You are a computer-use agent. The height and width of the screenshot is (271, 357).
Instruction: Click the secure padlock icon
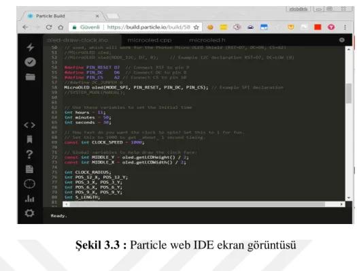[x=74, y=27]
